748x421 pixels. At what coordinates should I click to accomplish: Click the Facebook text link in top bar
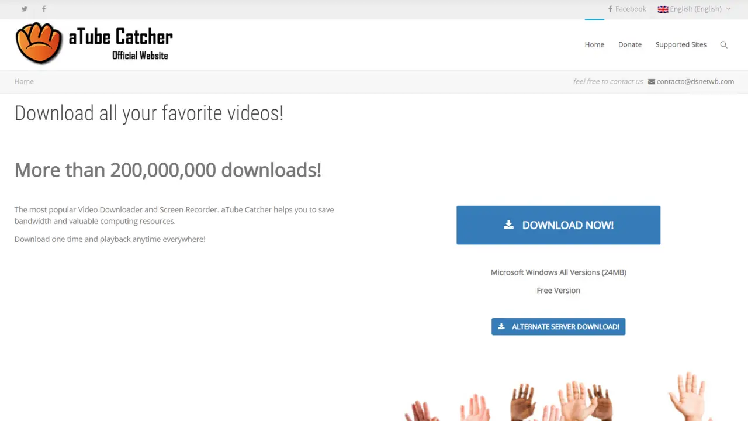tap(631, 9)
